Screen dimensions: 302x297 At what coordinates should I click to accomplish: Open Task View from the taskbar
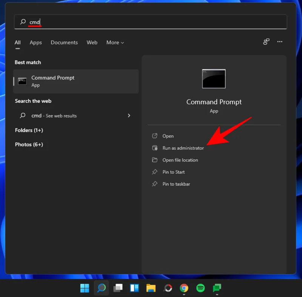(x=119, y=288)
